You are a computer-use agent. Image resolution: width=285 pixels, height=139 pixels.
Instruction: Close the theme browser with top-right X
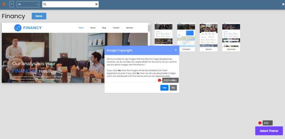[x=283, y=4]
